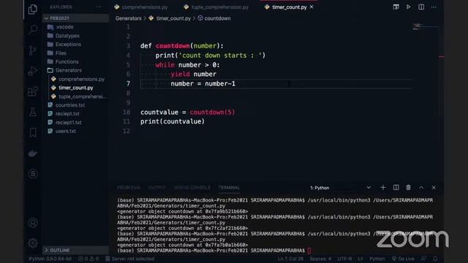Click Server not selected status item
Screen dimensions: 468x263
(x=130, y=259)
